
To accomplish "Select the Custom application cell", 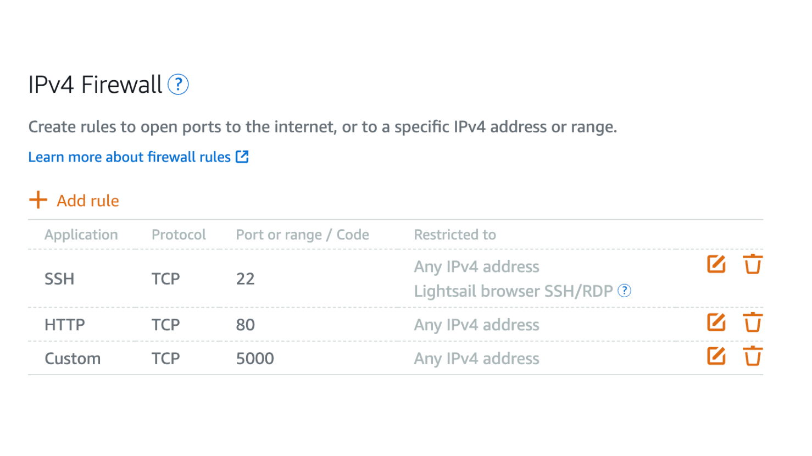I will [73, 359].
